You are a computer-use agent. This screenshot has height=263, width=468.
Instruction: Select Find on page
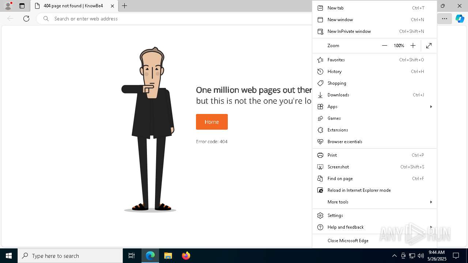click(x=374, y=179)
